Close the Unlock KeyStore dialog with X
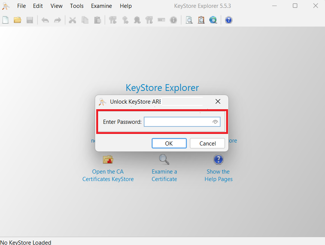This screenshot has height=245, width=325. [x=218, y=101]
